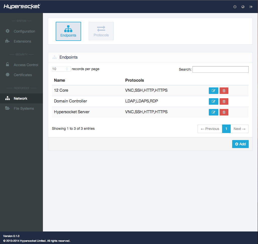Open Certificates in the sidebar
258x244 pixels.
coord(21,75)
